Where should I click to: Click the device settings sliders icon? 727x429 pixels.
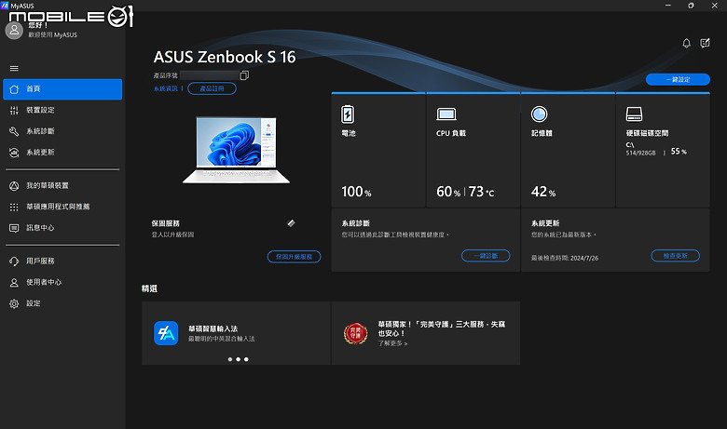(x=14, y=110)
